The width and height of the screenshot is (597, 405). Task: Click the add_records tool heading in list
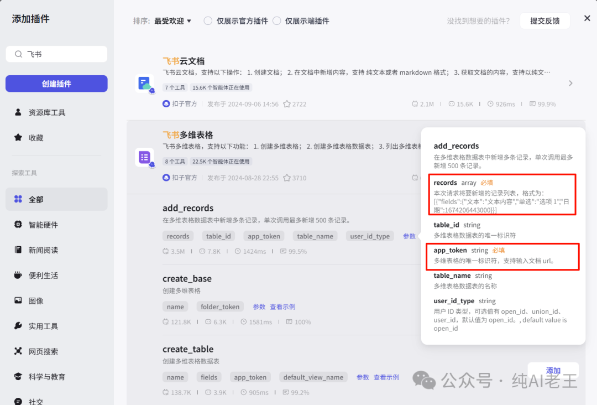[188, 208]
